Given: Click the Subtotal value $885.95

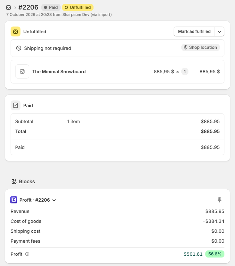Looking at the screenshot, I should point(210,121).
